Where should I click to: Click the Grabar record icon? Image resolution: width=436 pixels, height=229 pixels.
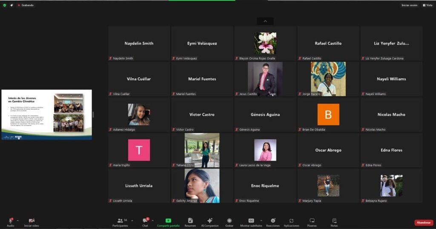pyautogui.click(x=229, y=221)
